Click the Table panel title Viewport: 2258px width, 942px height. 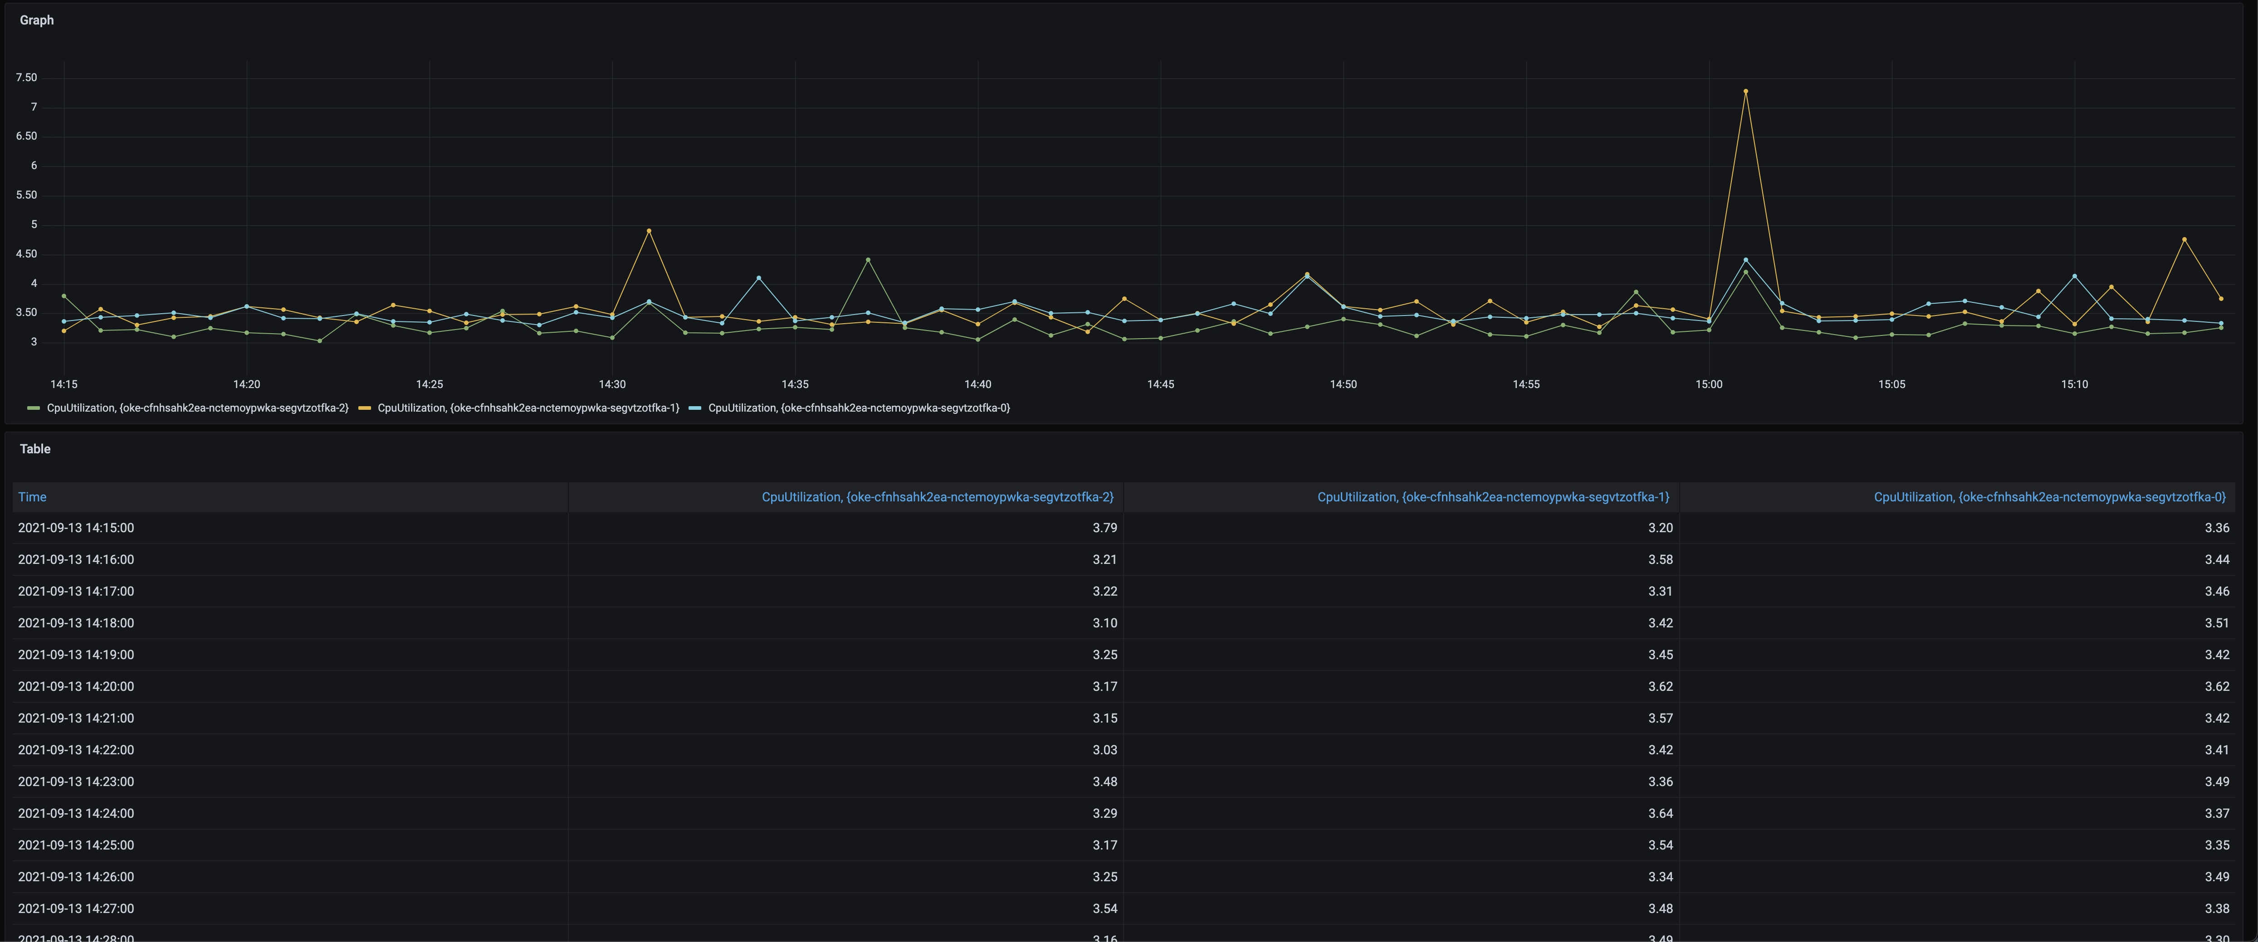[35, 449]
